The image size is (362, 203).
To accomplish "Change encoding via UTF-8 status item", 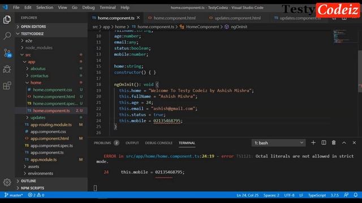I will 289,195.
